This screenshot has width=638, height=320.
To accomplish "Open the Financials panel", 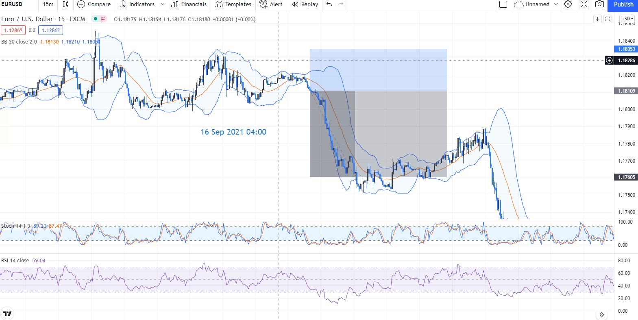I will [189, 4].
